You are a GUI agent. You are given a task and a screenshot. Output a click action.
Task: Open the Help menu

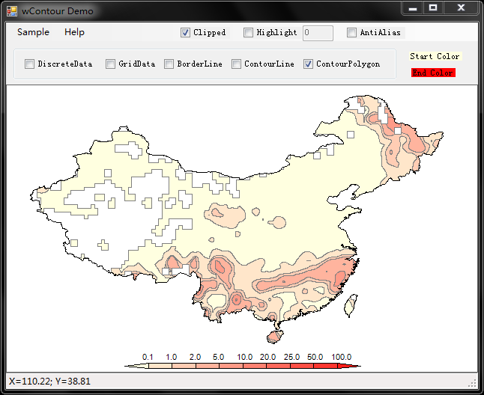click(x=74, y=32)
